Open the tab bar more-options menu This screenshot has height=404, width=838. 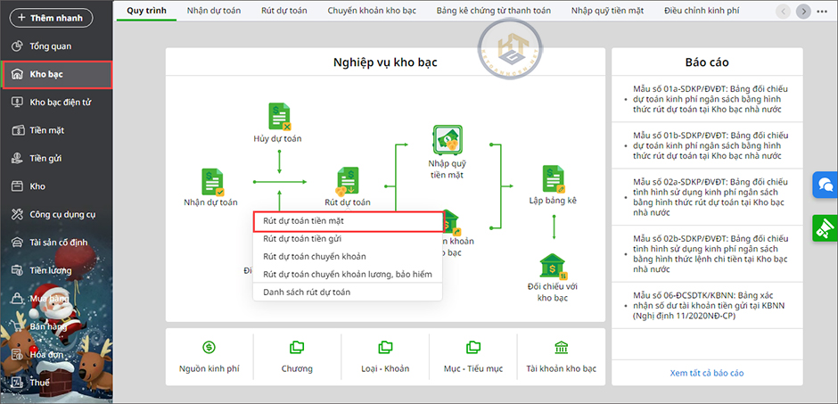pos(825,11)
